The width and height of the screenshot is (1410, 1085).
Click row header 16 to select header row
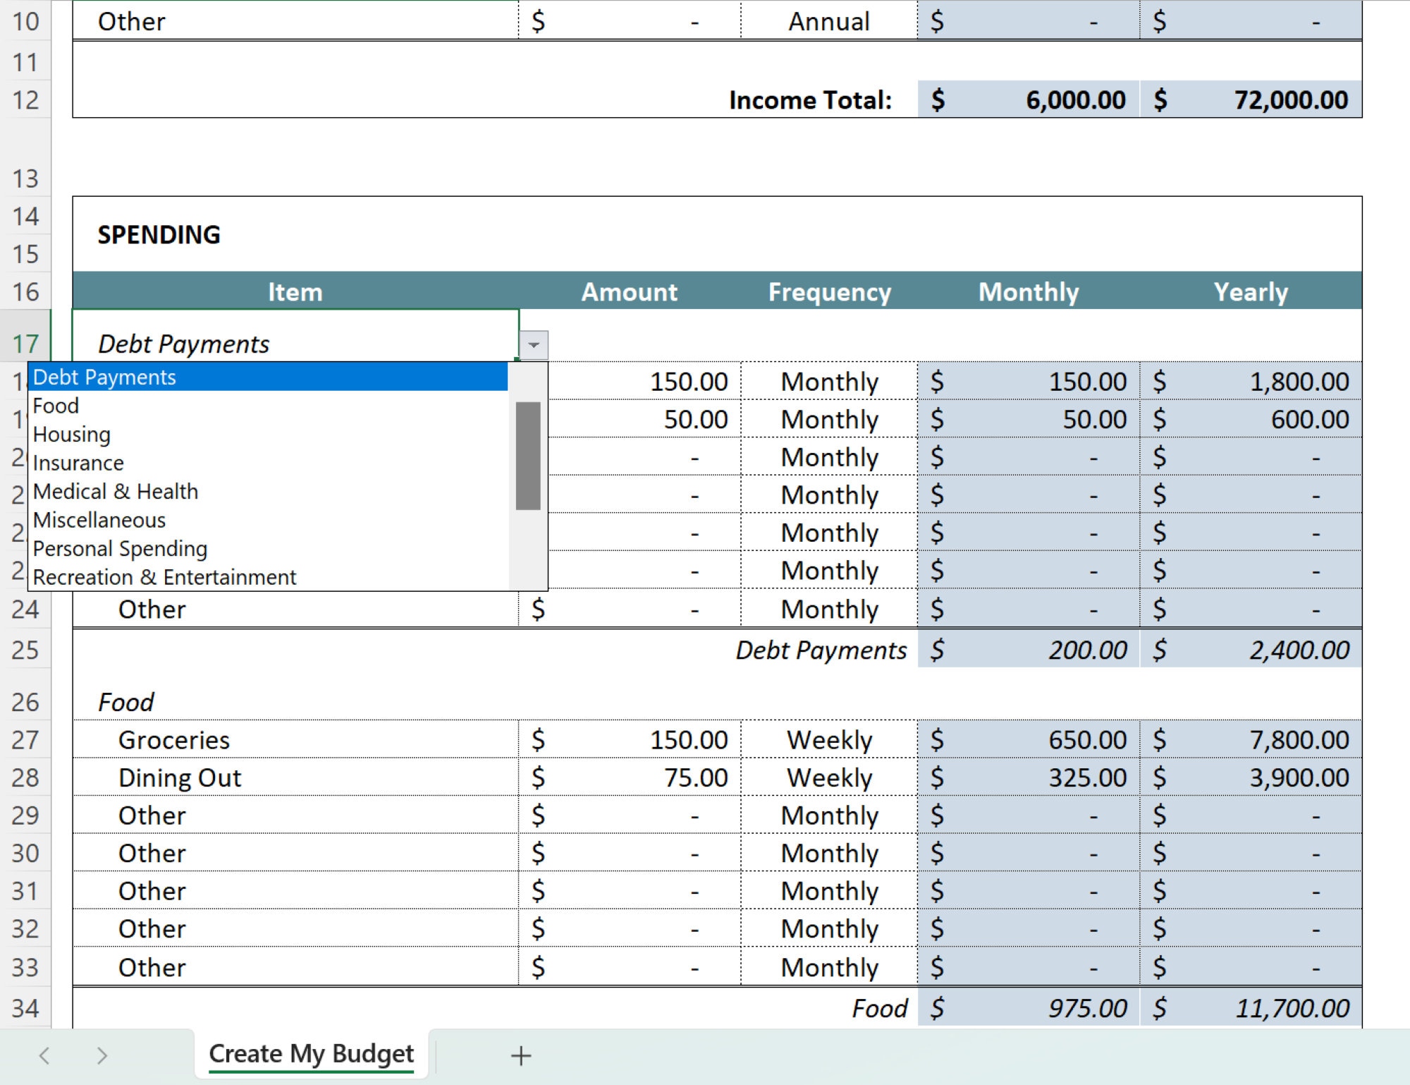(x=27, y=291)
